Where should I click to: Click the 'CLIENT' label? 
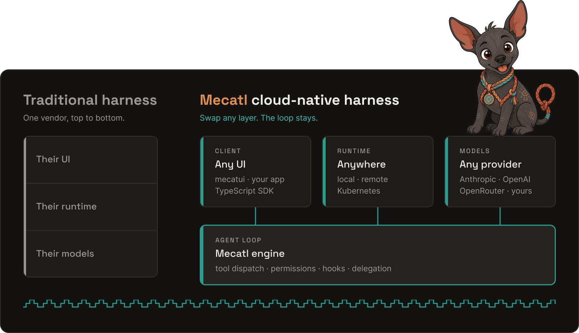click(x=228, y=151)
